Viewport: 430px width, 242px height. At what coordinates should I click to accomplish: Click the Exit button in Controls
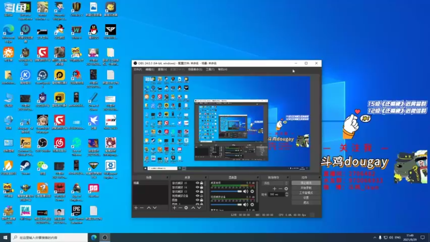click(306, 203)
